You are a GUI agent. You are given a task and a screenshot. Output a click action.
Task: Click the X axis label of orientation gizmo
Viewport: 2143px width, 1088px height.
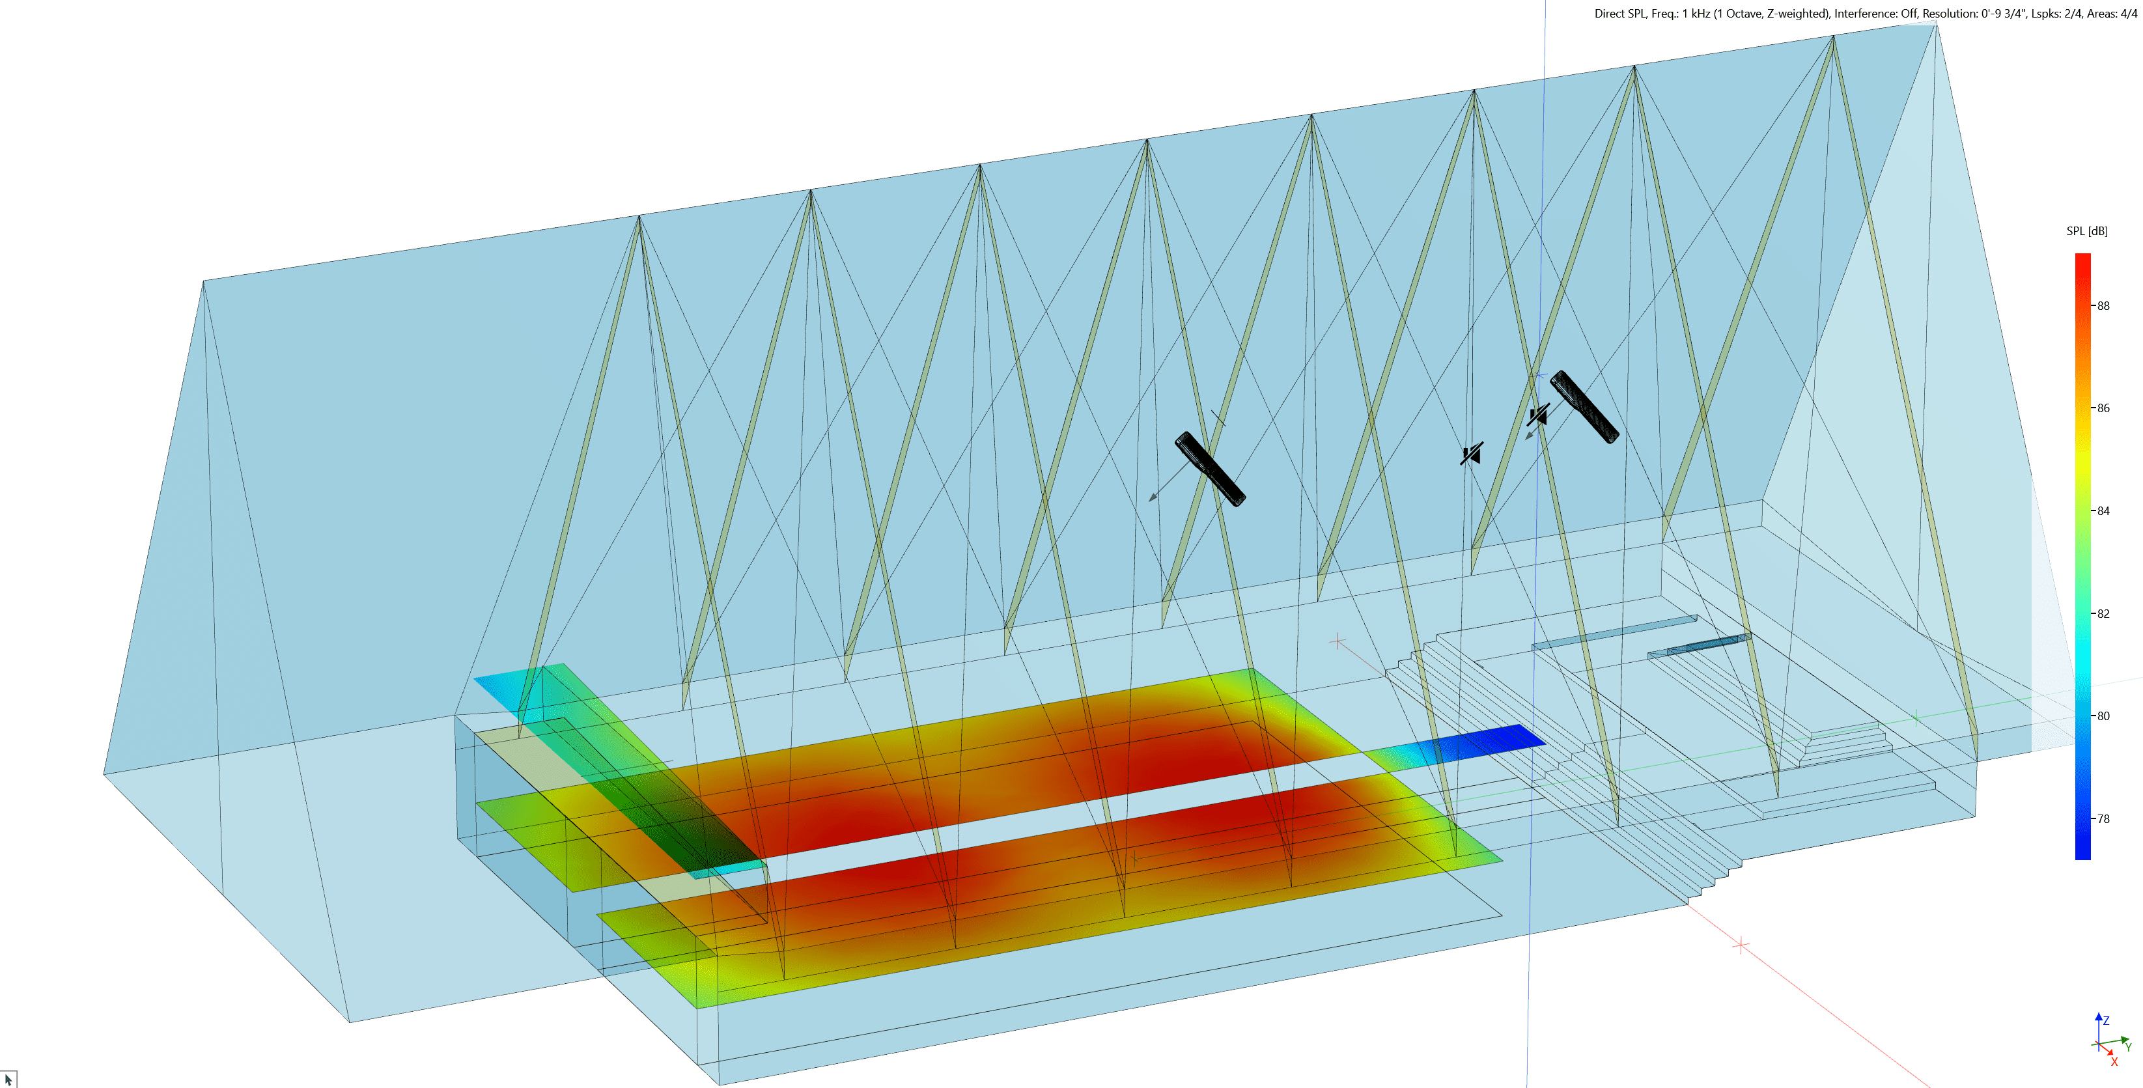pos(2114,1062)
